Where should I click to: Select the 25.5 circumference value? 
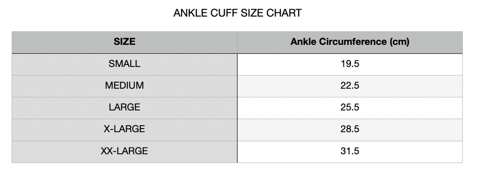tap(350, 108)
